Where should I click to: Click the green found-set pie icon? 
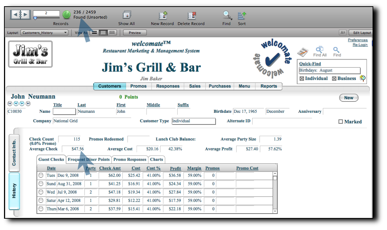[67, 15]
